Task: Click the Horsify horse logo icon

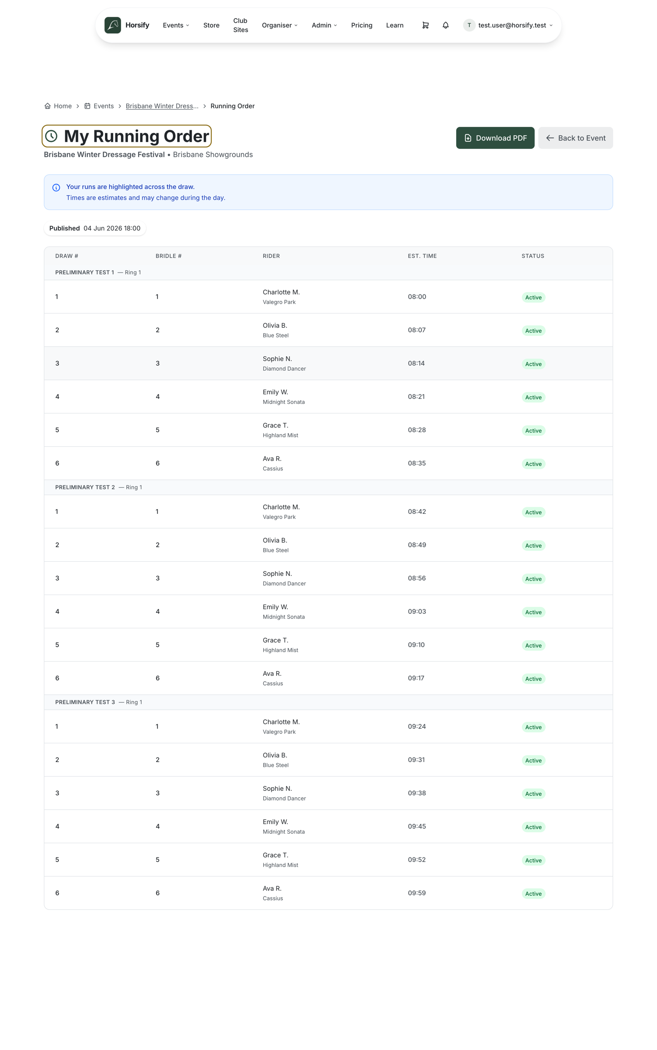Action: (113, 25)
